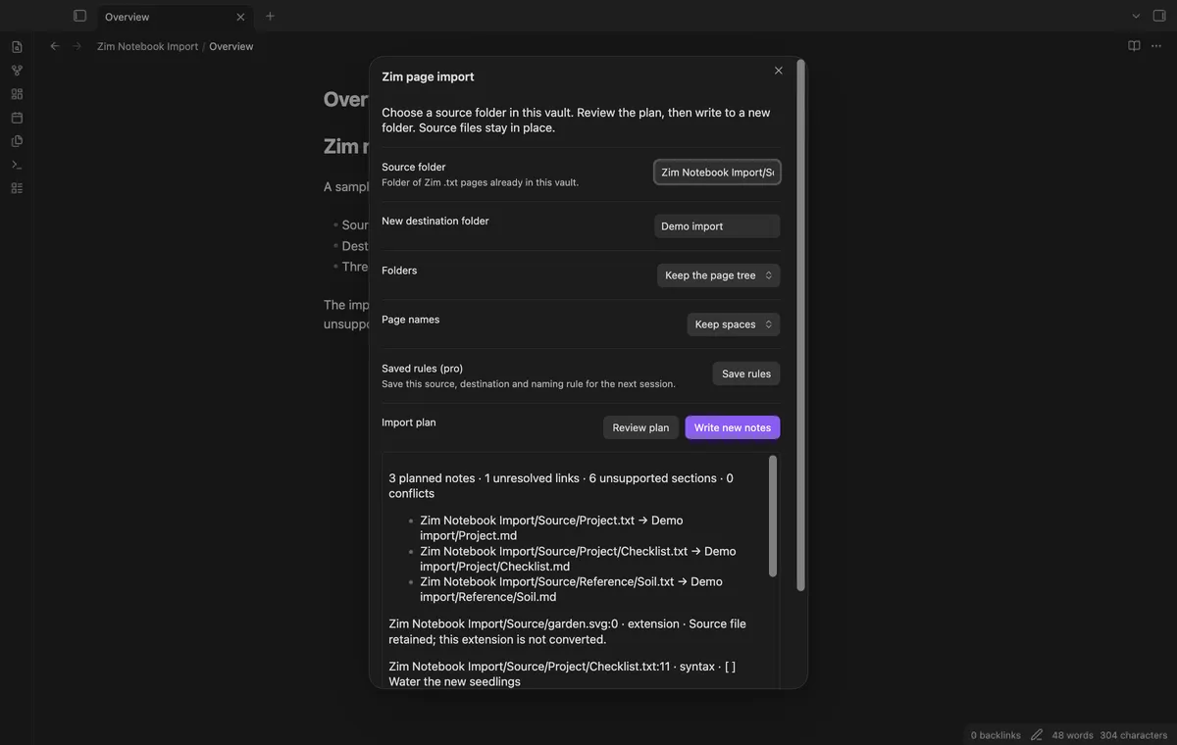1177x745 pixels.
Task: Click the Soil.txt to Soil.md plan row
Action: pos(571,589)
